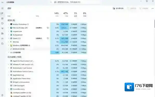This screenshot has height=97, width=155.
Task: Click the Windows Explorer folder icon
Action: tap(11, 46)
